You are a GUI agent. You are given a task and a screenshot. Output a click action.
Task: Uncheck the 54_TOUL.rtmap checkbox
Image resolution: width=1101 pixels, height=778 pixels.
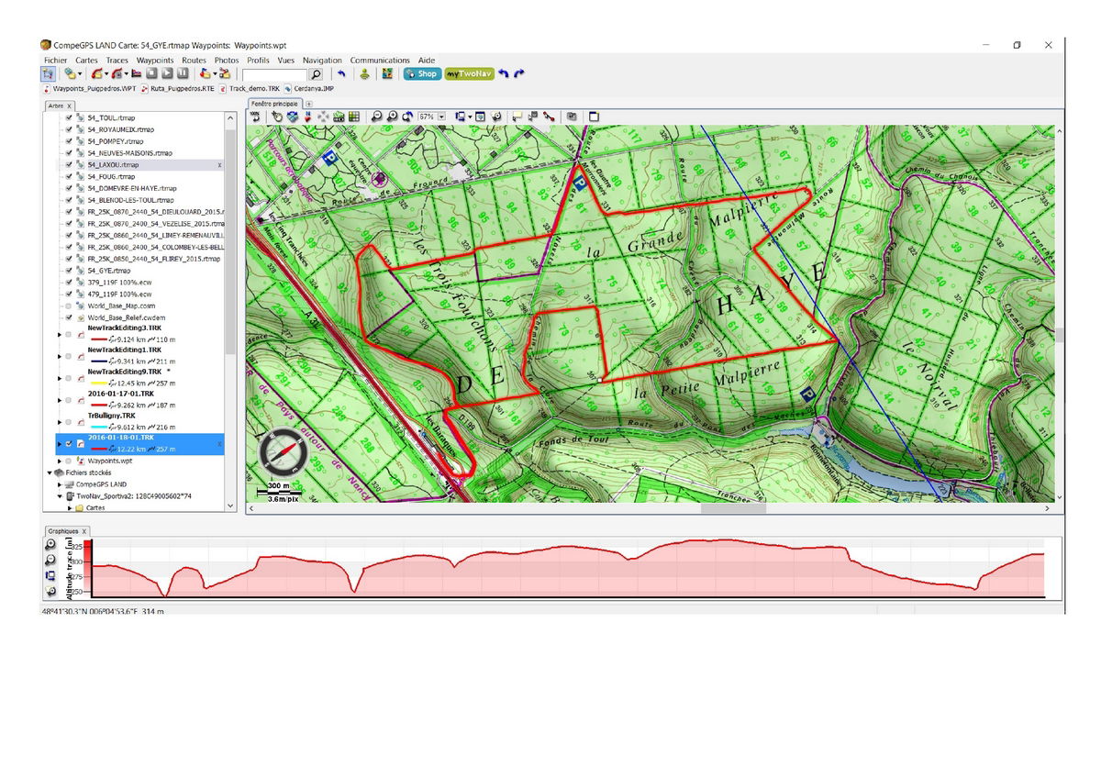coord(69,118)
